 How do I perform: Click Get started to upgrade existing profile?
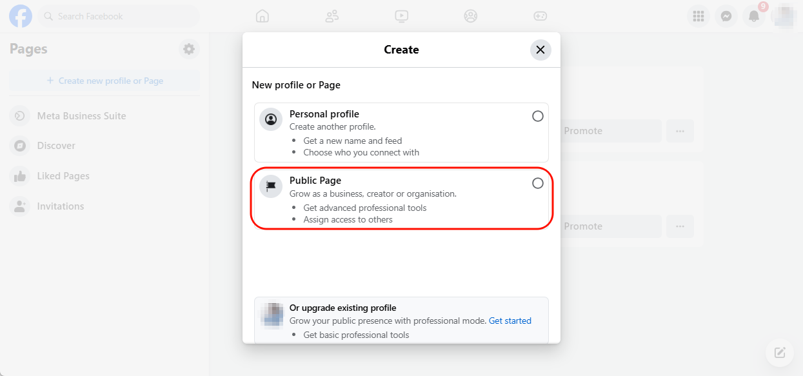pyautogui.click(x=510, y=321)
